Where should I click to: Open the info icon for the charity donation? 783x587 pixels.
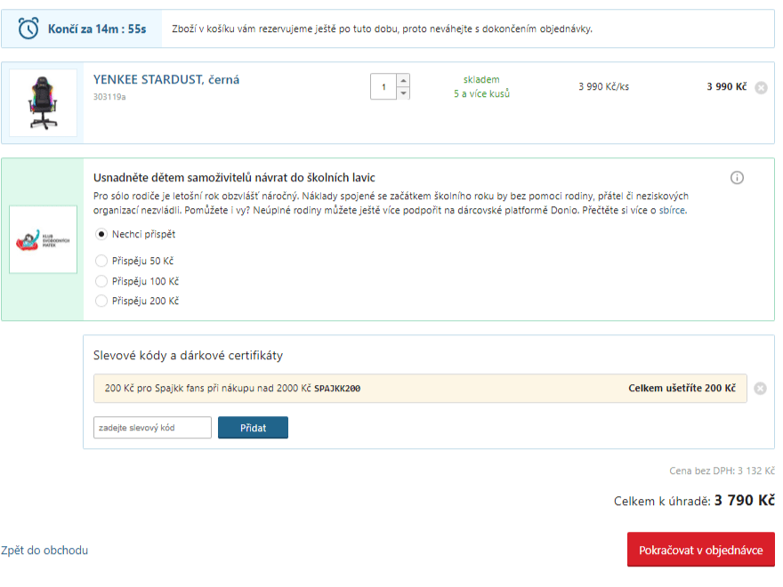[x=737, y=178]
